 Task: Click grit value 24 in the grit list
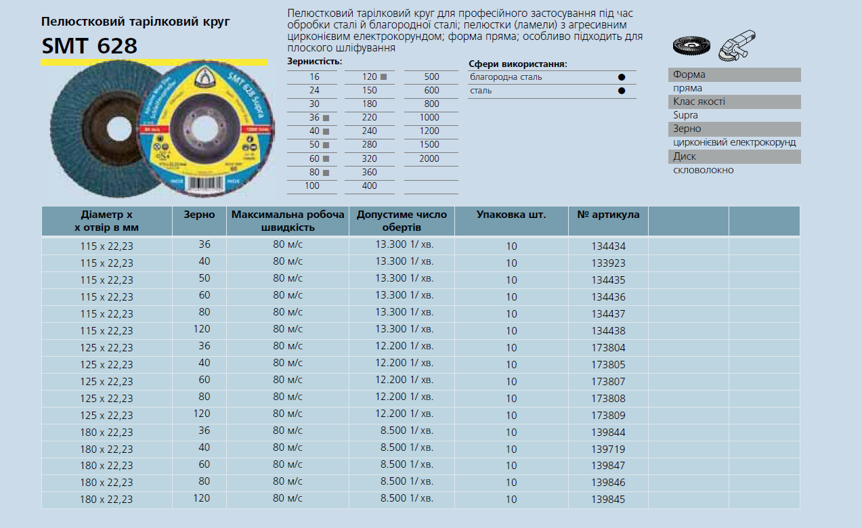[314, 91]
